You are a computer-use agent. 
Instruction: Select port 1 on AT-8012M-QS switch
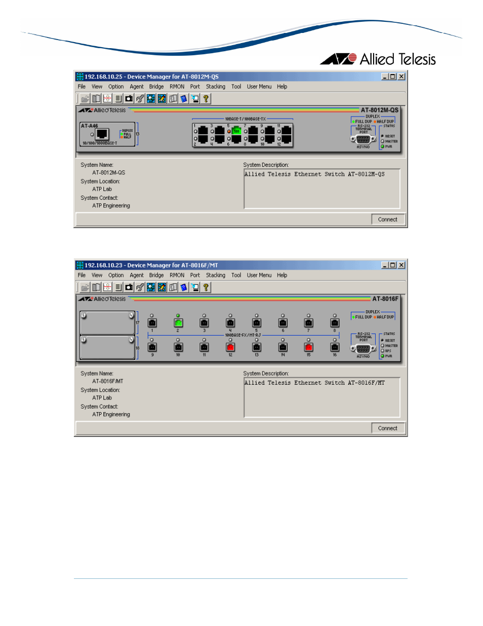coord(203,131)
